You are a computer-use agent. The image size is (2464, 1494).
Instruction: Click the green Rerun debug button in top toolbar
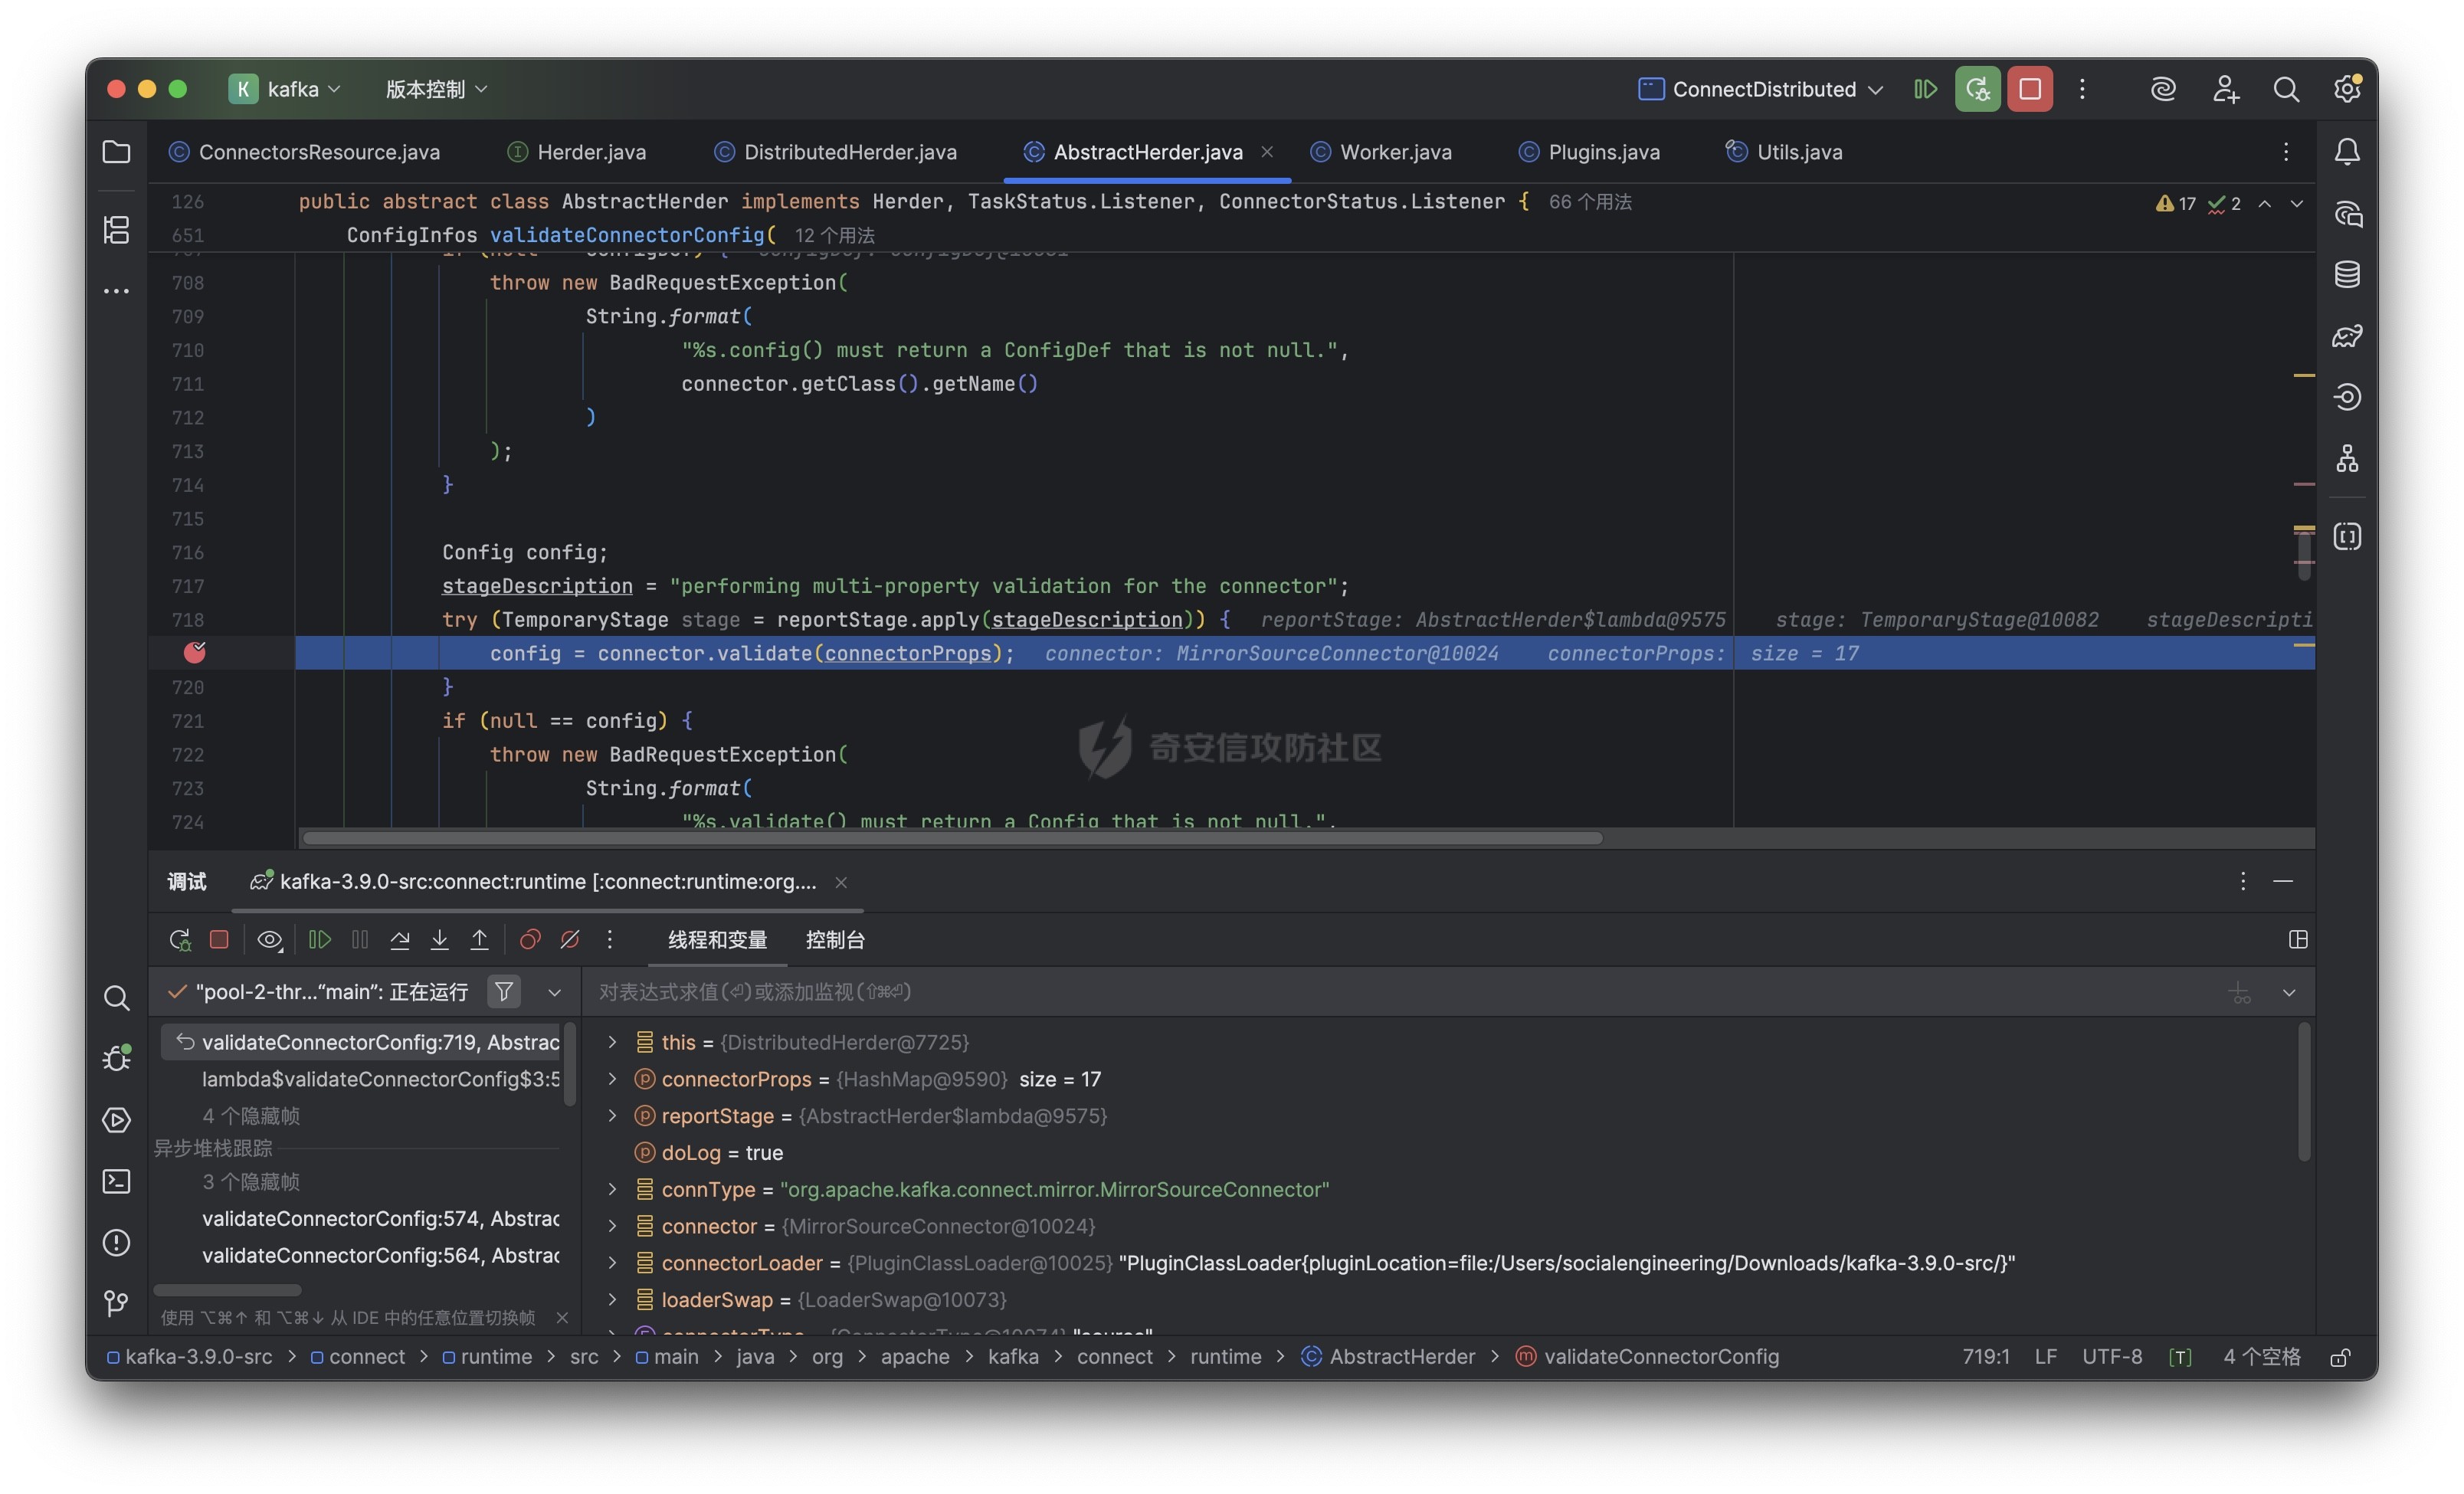1977,89
